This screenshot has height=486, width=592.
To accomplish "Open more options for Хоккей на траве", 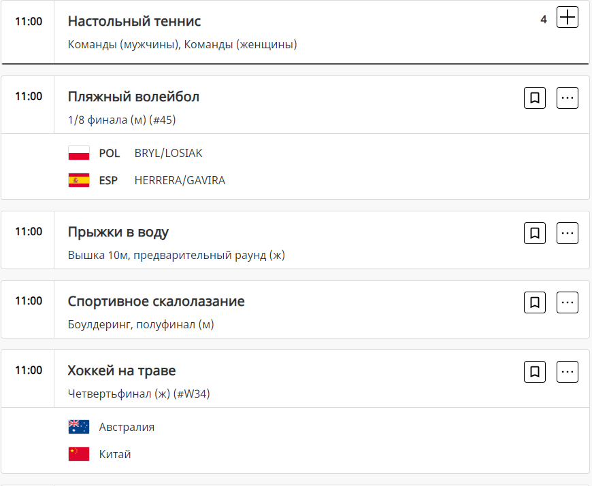I will coord(568,372).
